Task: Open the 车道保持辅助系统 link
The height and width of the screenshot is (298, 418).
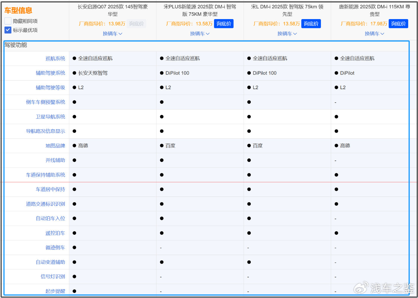Action: [45, 175]
